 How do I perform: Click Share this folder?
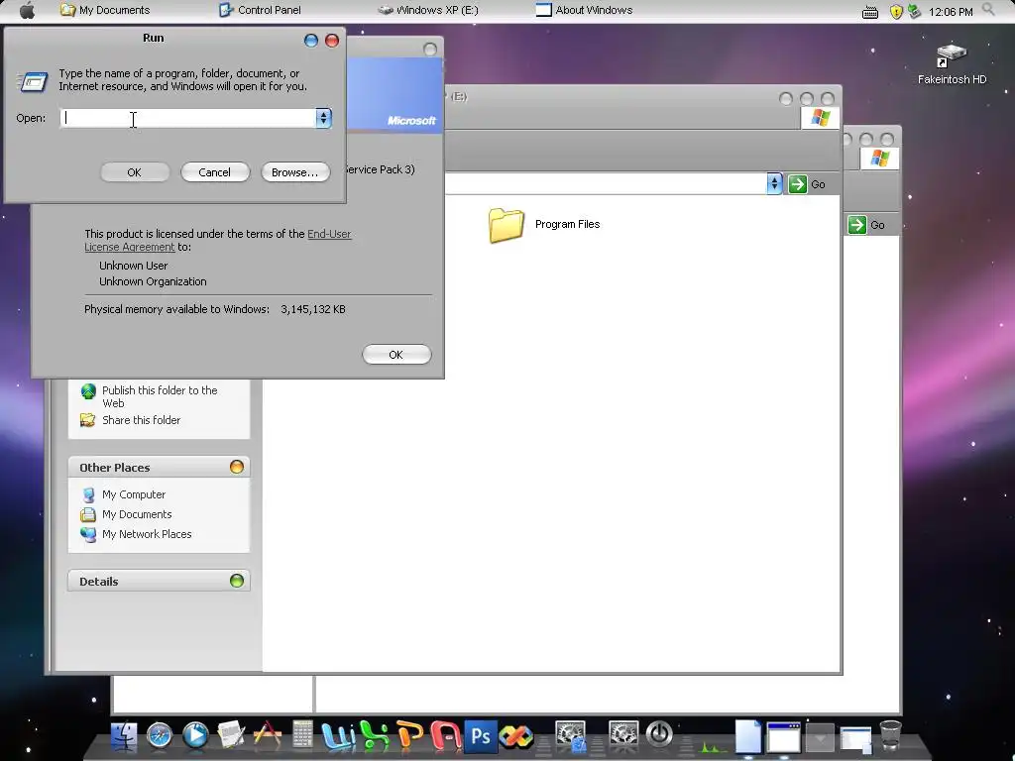coord(130,420)
